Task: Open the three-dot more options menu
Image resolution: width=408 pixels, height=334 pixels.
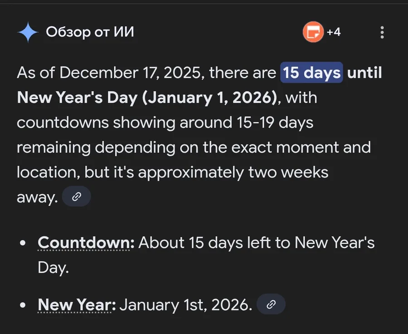Action: [x=382, y=32]
